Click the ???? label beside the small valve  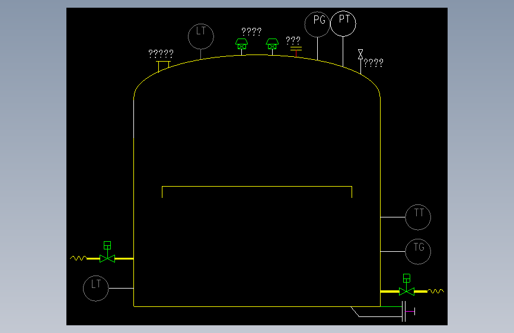point(373,63)
